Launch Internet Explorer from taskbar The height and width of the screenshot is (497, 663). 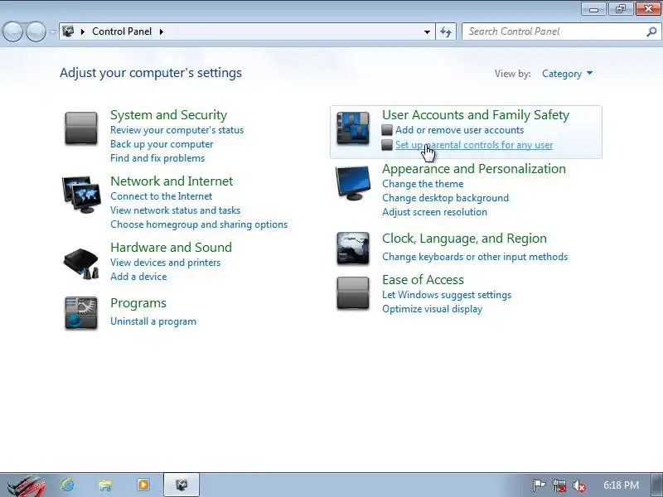point(68,485)
